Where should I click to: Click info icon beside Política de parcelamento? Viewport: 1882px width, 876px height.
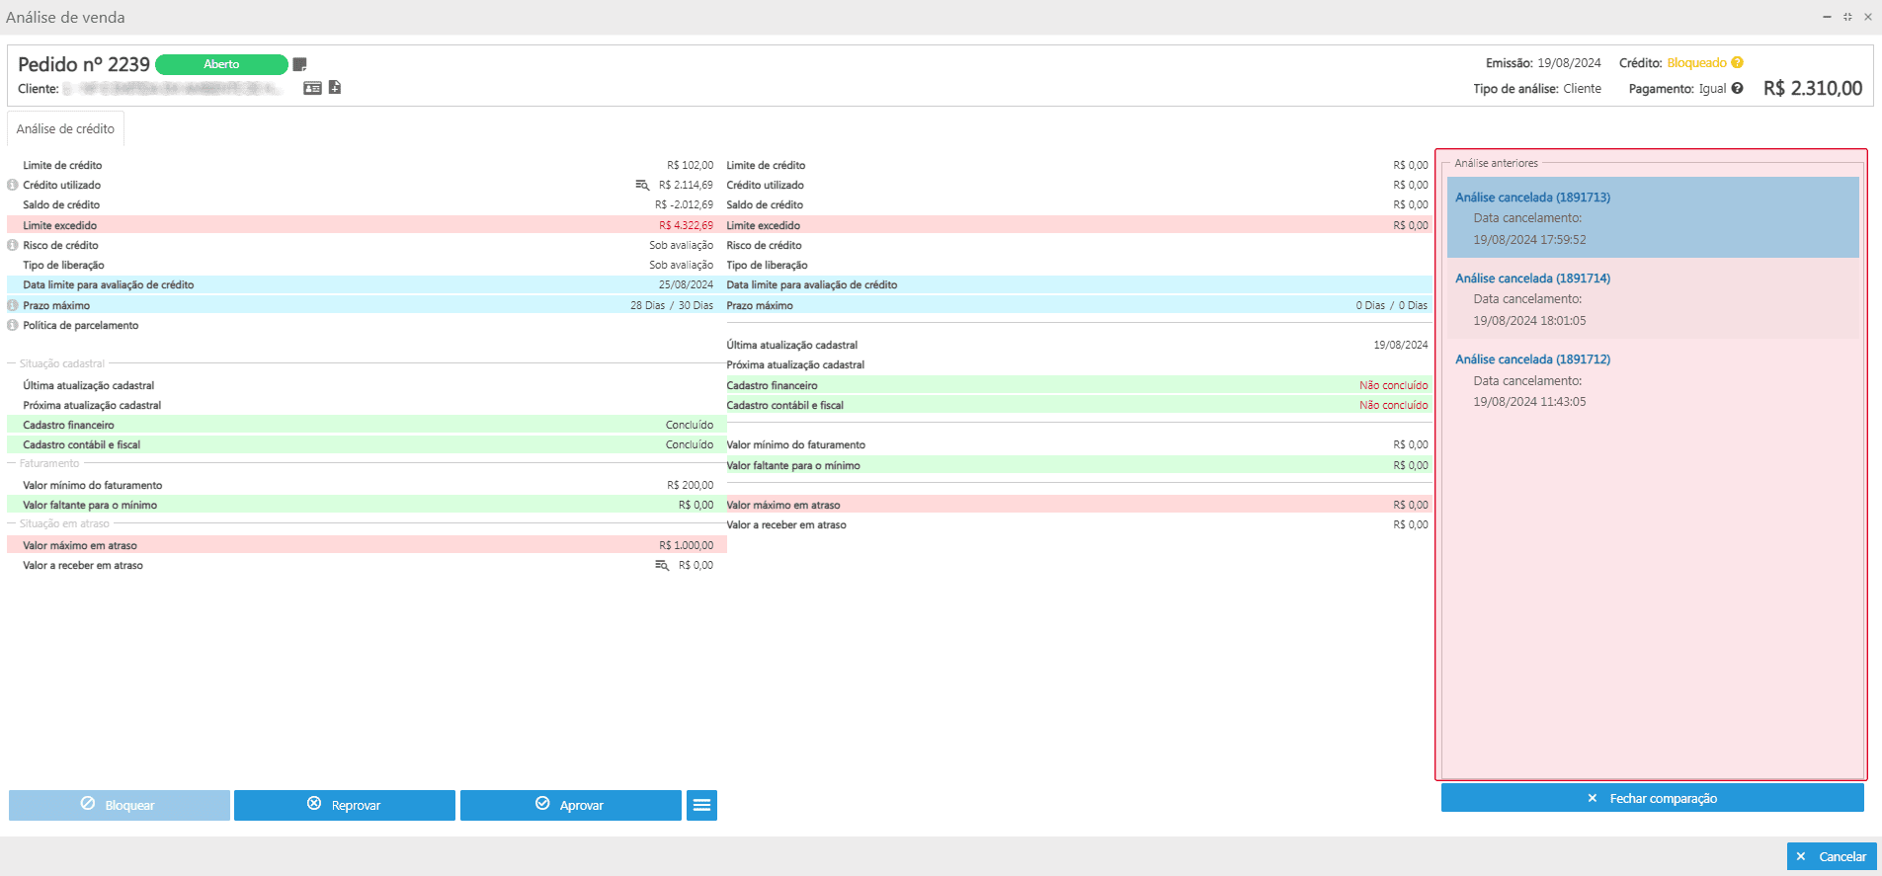pos(13,325)
